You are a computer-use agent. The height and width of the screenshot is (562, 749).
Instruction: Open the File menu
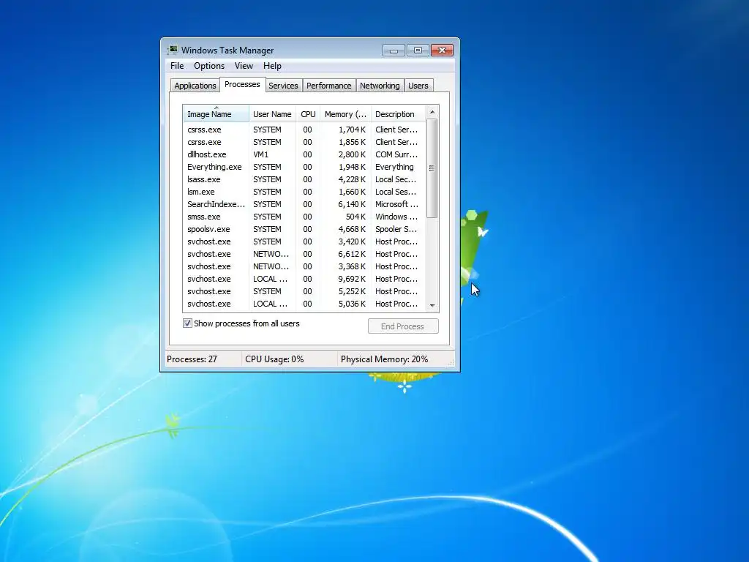(177, 66)
